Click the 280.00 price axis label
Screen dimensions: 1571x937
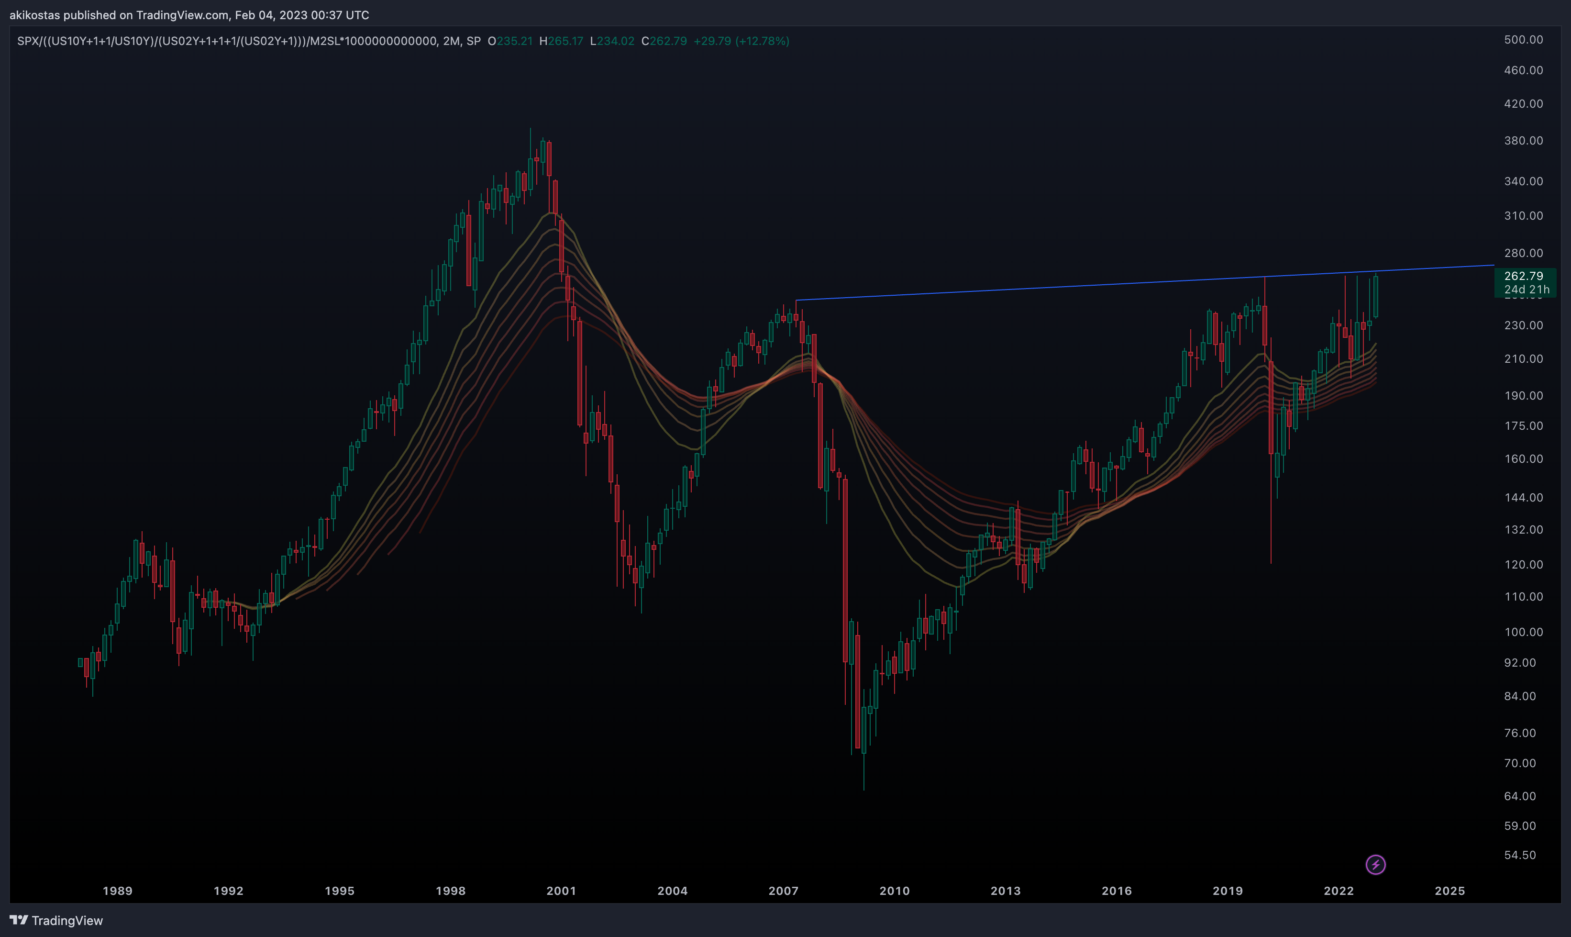coord(1524,253)
